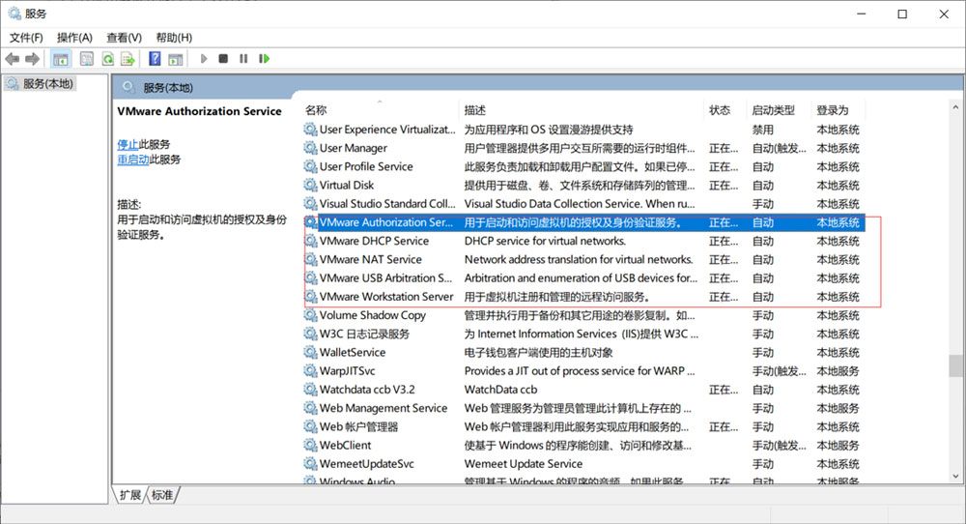Click the Refresh toolbar icon
Image resolution: width=966 pixels, height=524 pixels.
pyautogui.click(x=108, y=59)
